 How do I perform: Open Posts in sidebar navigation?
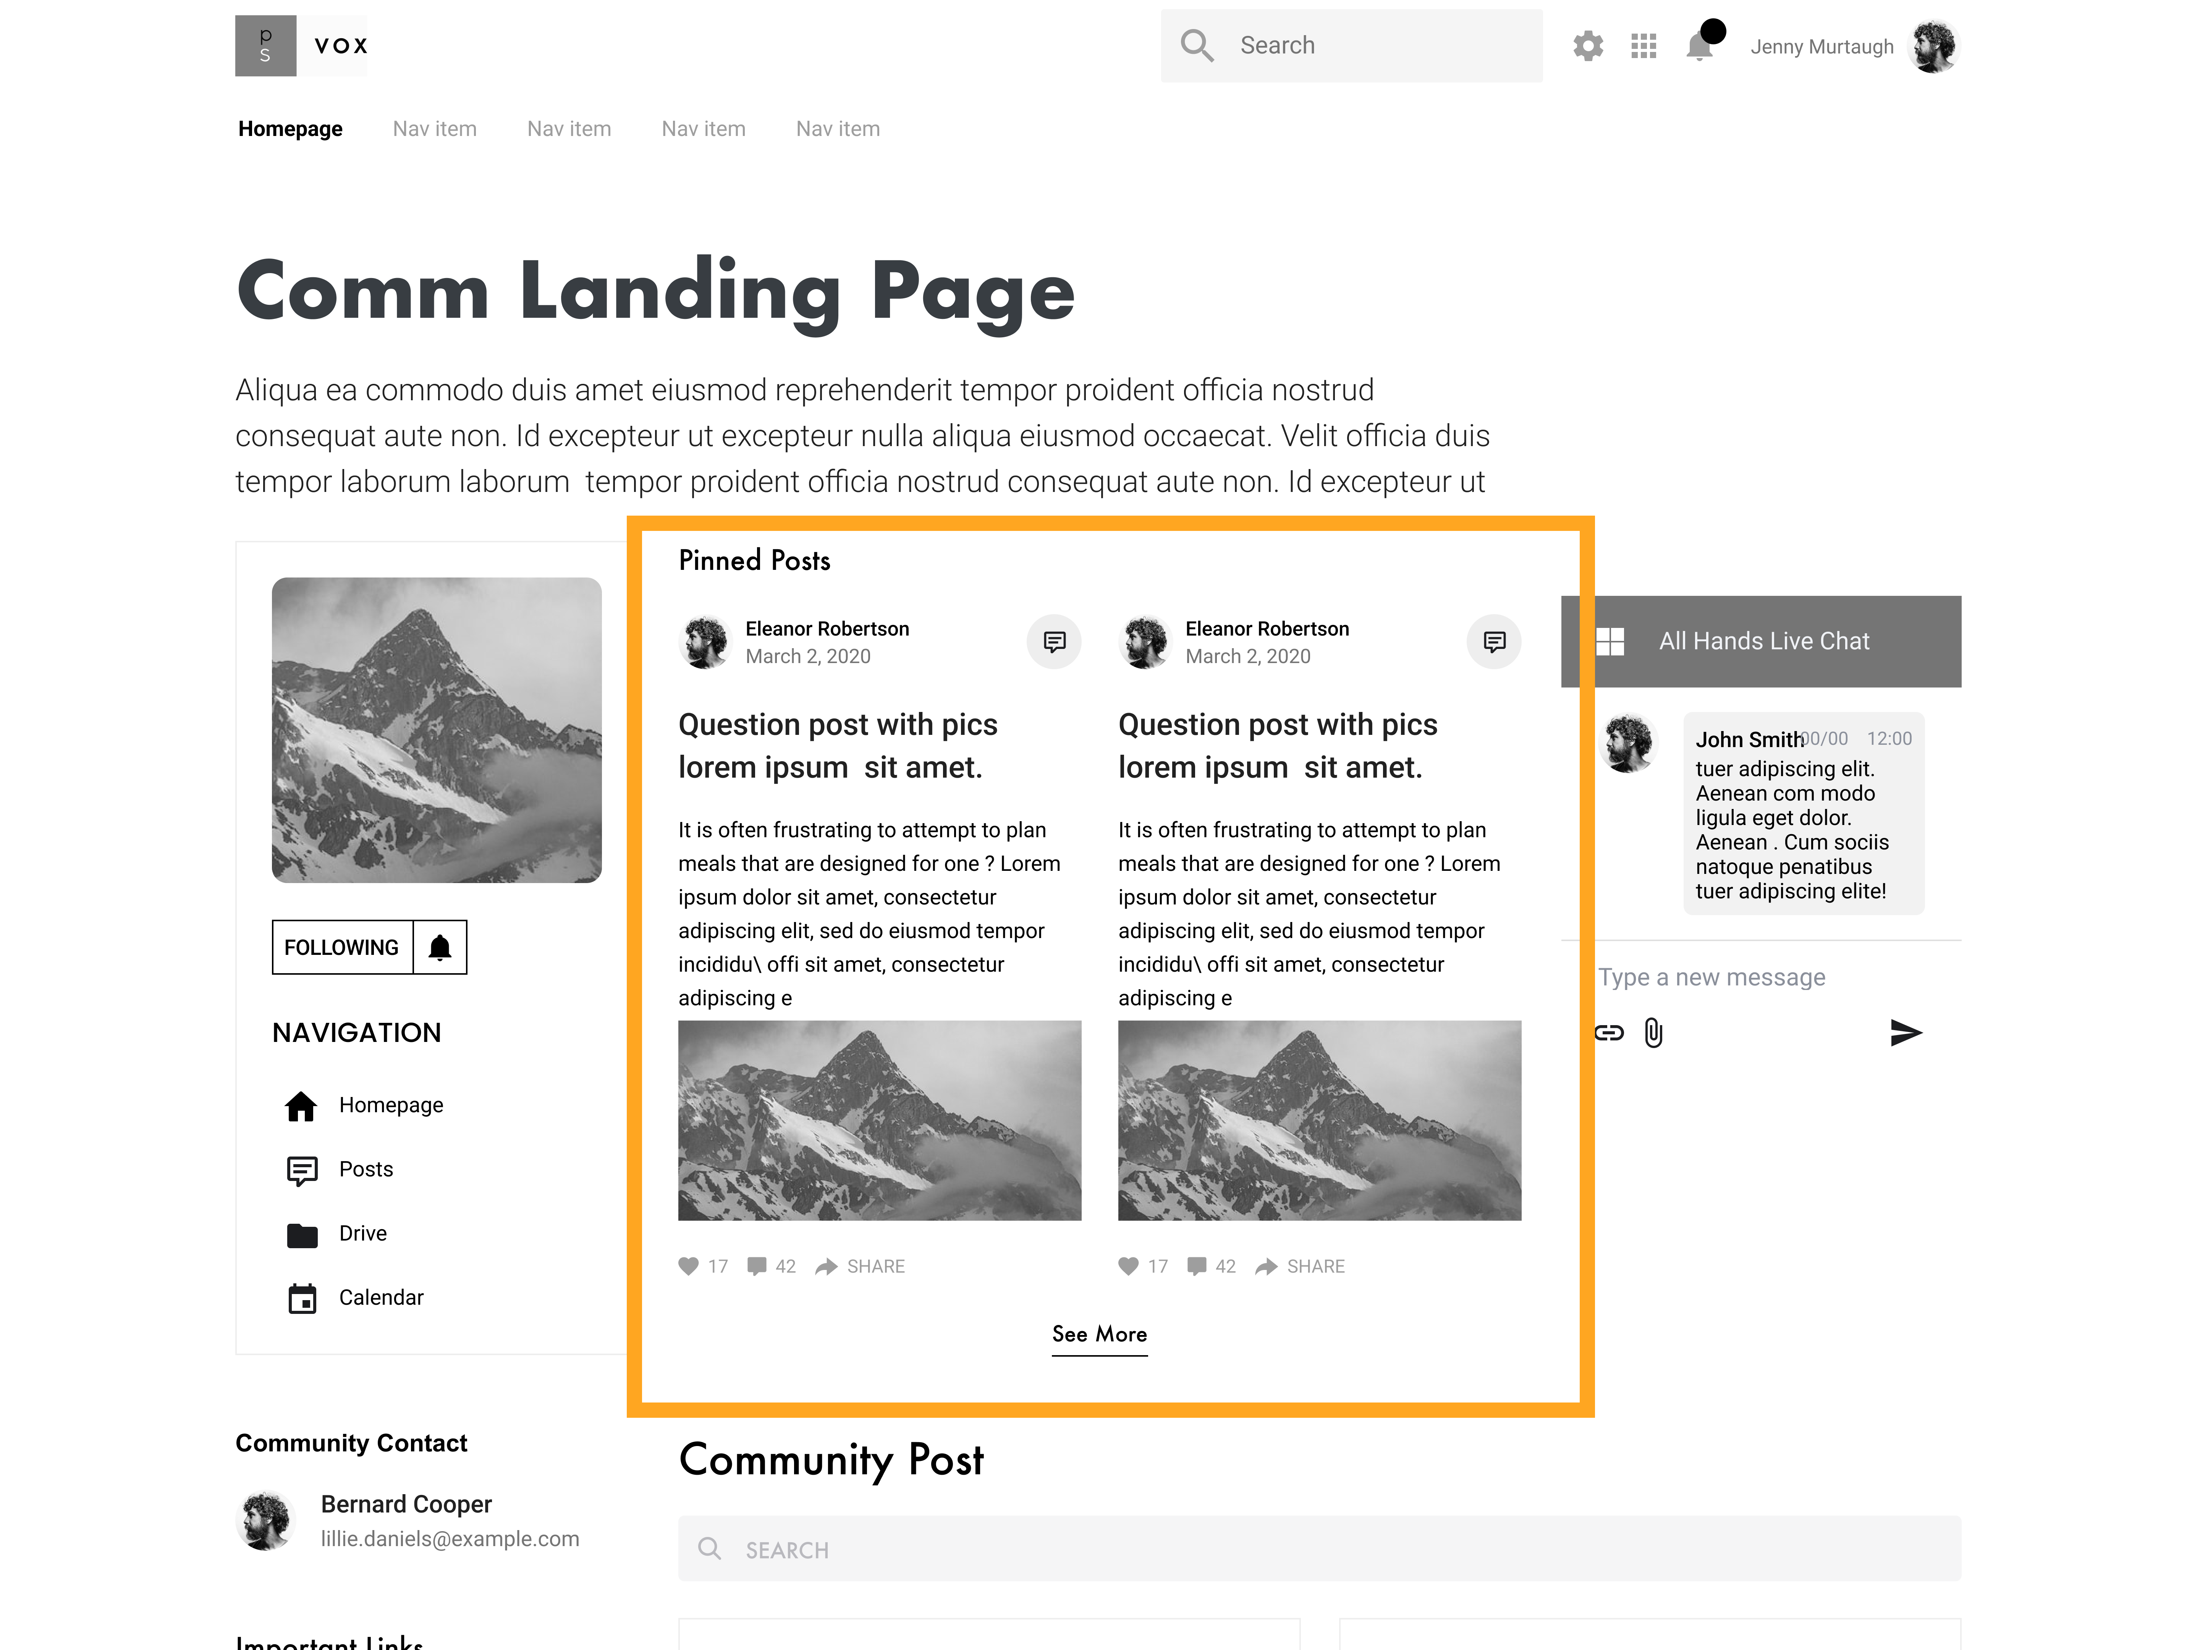(x=365, y=1170)
